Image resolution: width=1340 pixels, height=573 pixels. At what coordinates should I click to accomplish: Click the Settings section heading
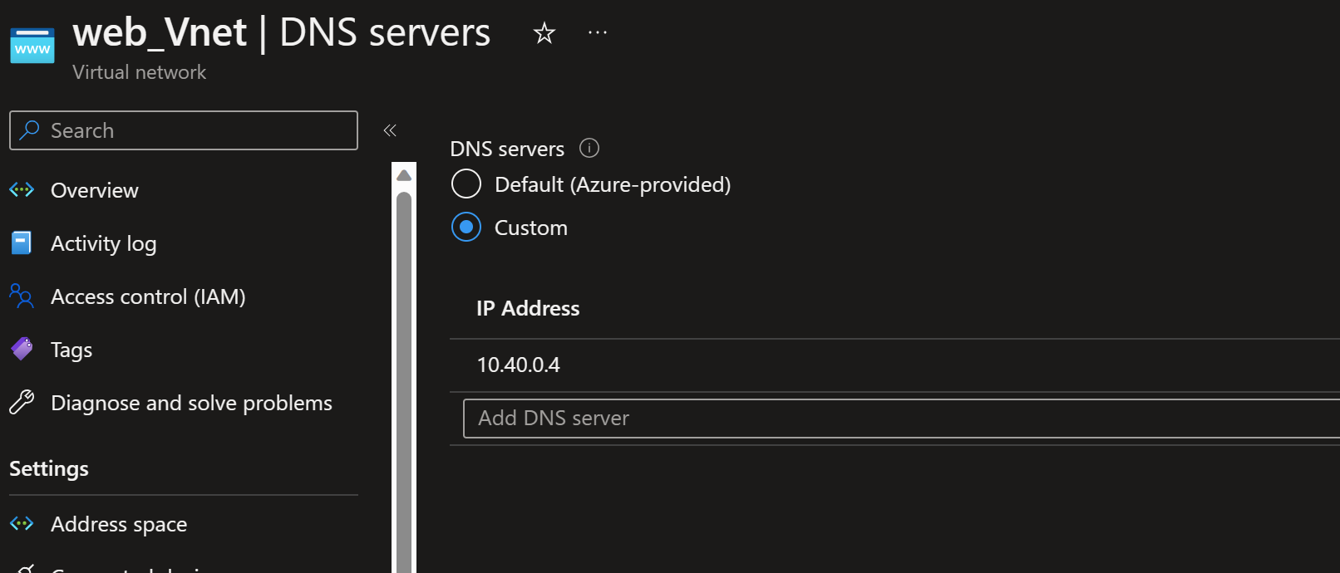click(x=49, y=468)
